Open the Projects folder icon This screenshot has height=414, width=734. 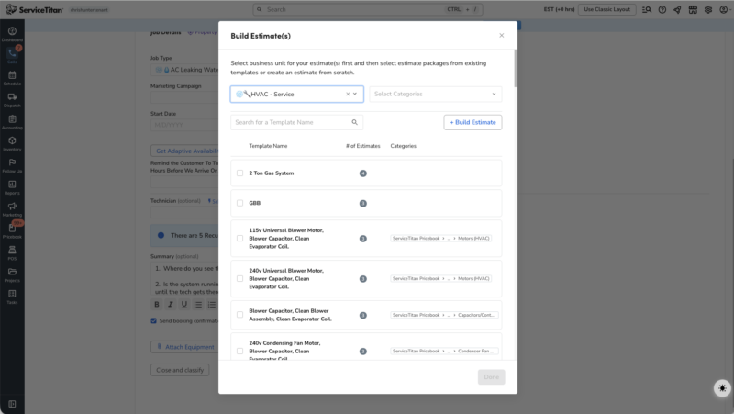point(12,272)
